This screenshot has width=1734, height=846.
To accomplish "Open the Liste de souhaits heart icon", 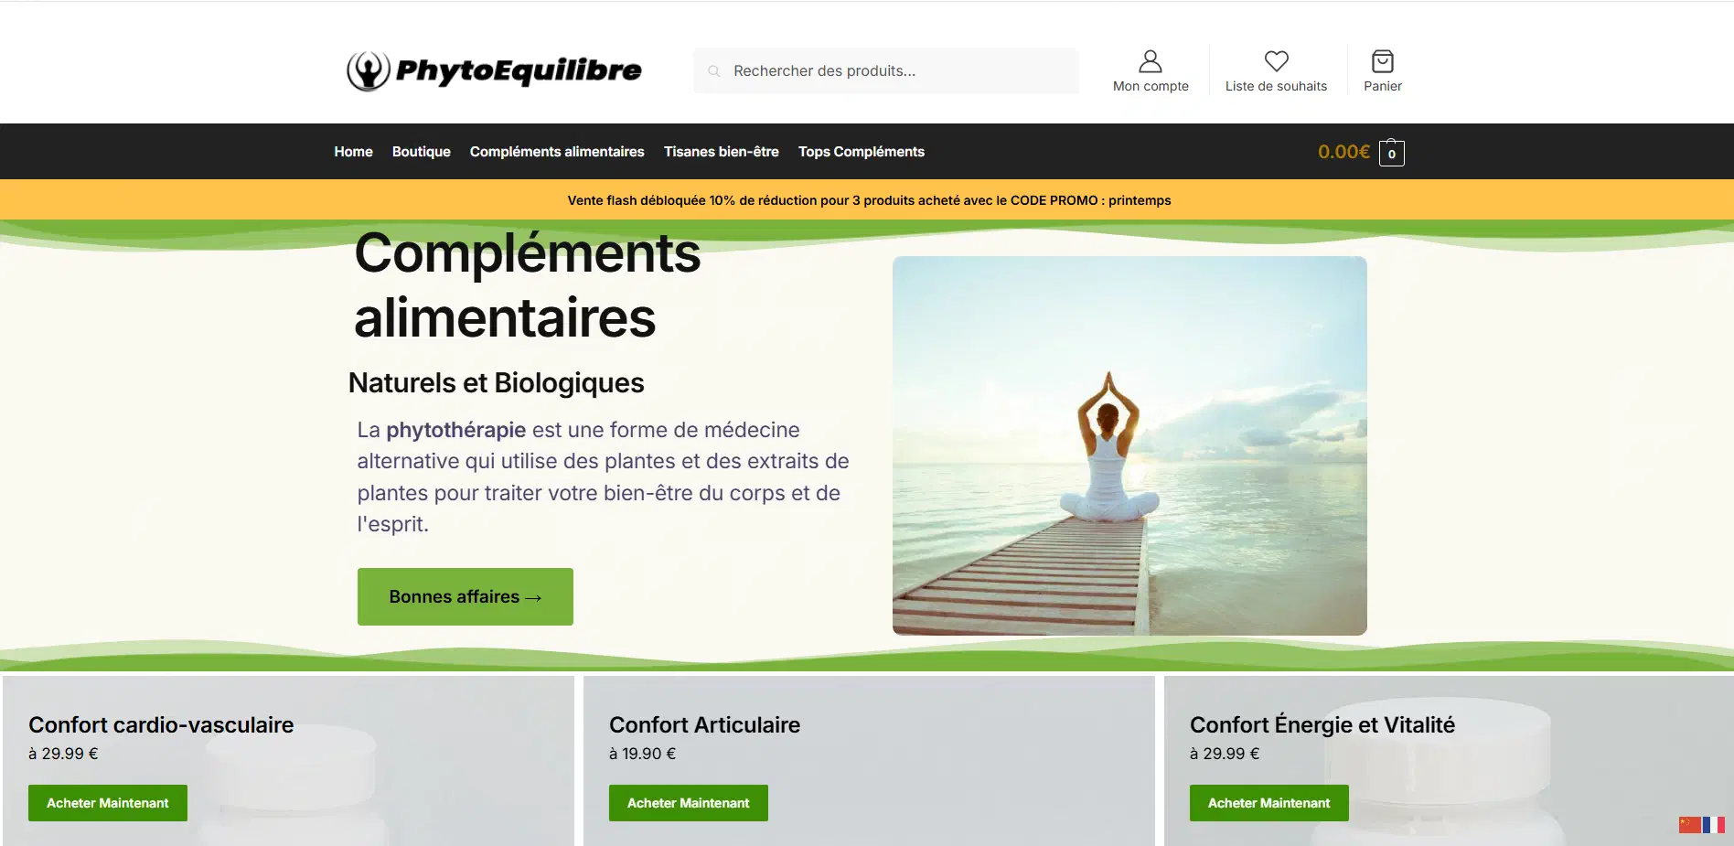I will tap(1276, 61).
